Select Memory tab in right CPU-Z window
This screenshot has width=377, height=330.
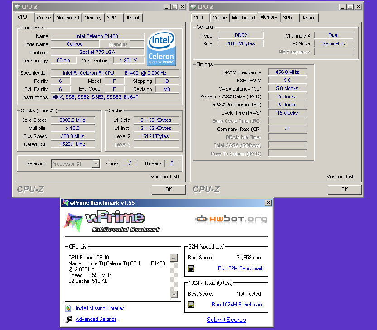pyautogui.click(x=269, y=17)
